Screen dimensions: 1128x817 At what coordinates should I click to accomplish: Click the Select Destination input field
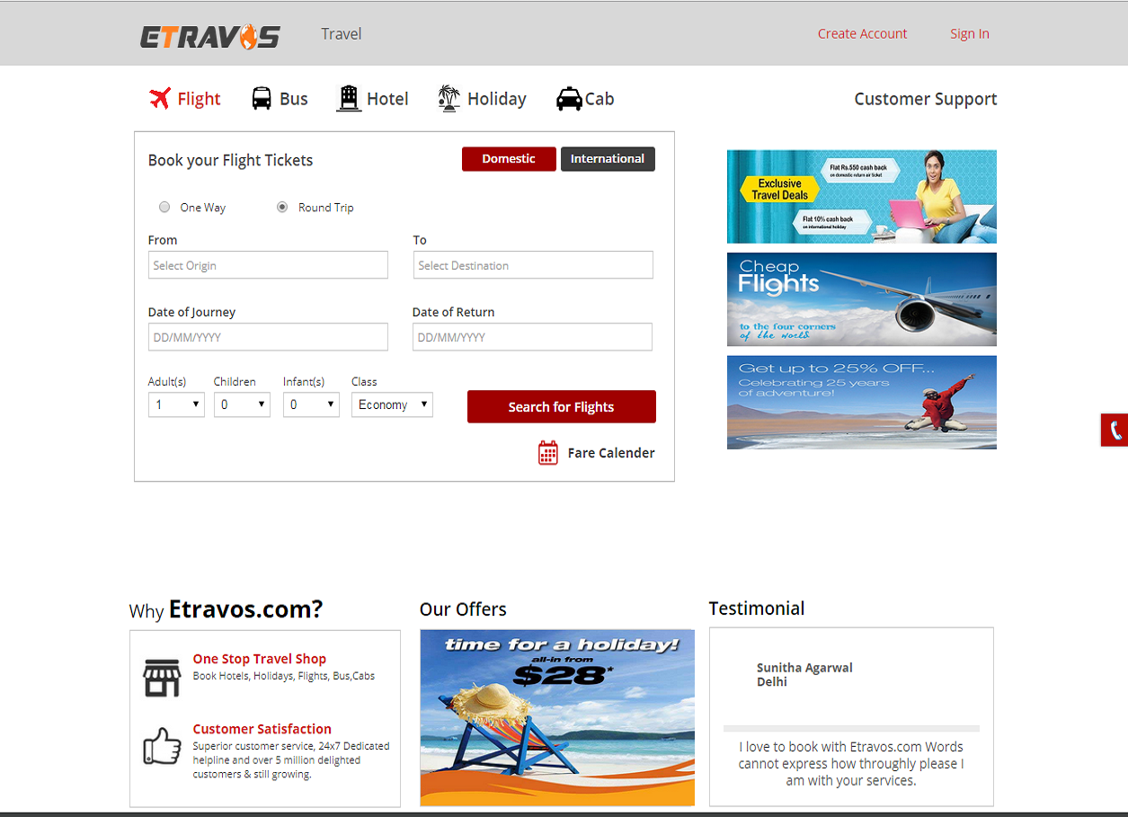(533, 265)
